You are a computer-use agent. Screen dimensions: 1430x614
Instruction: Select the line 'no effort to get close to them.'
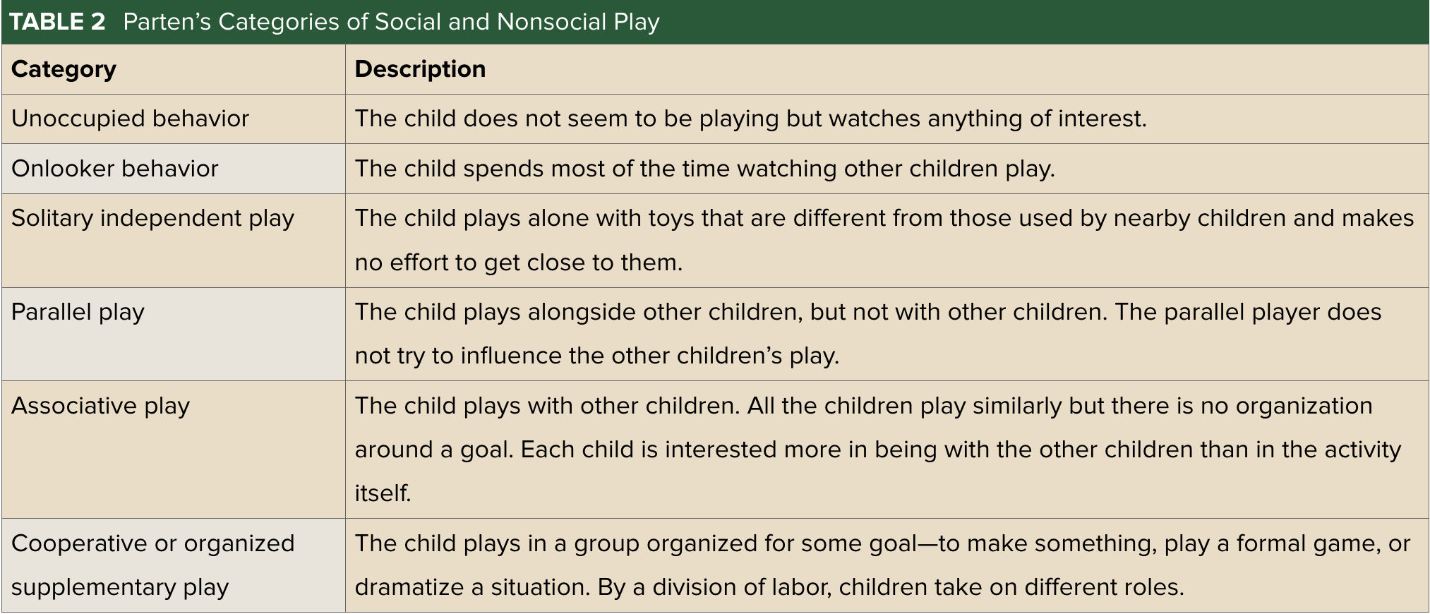click(518, 263)
